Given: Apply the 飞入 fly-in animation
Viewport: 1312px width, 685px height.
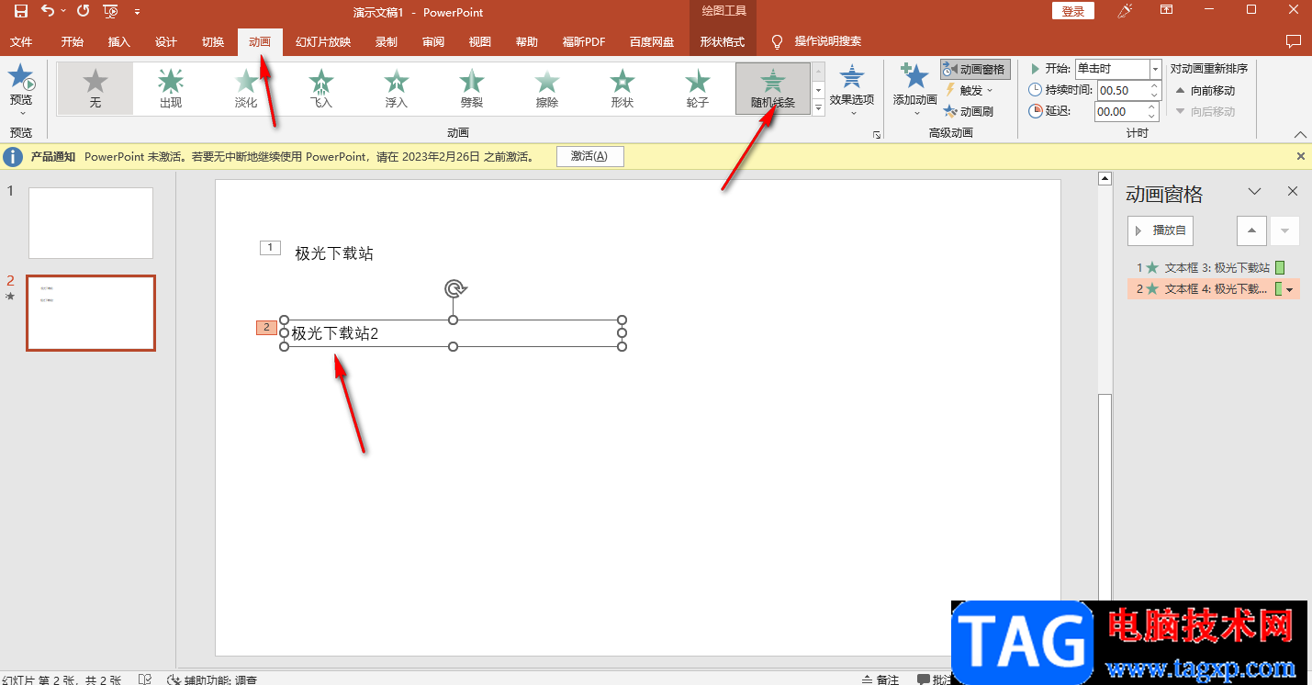Looking at the screenshot, I should point(321,89).
